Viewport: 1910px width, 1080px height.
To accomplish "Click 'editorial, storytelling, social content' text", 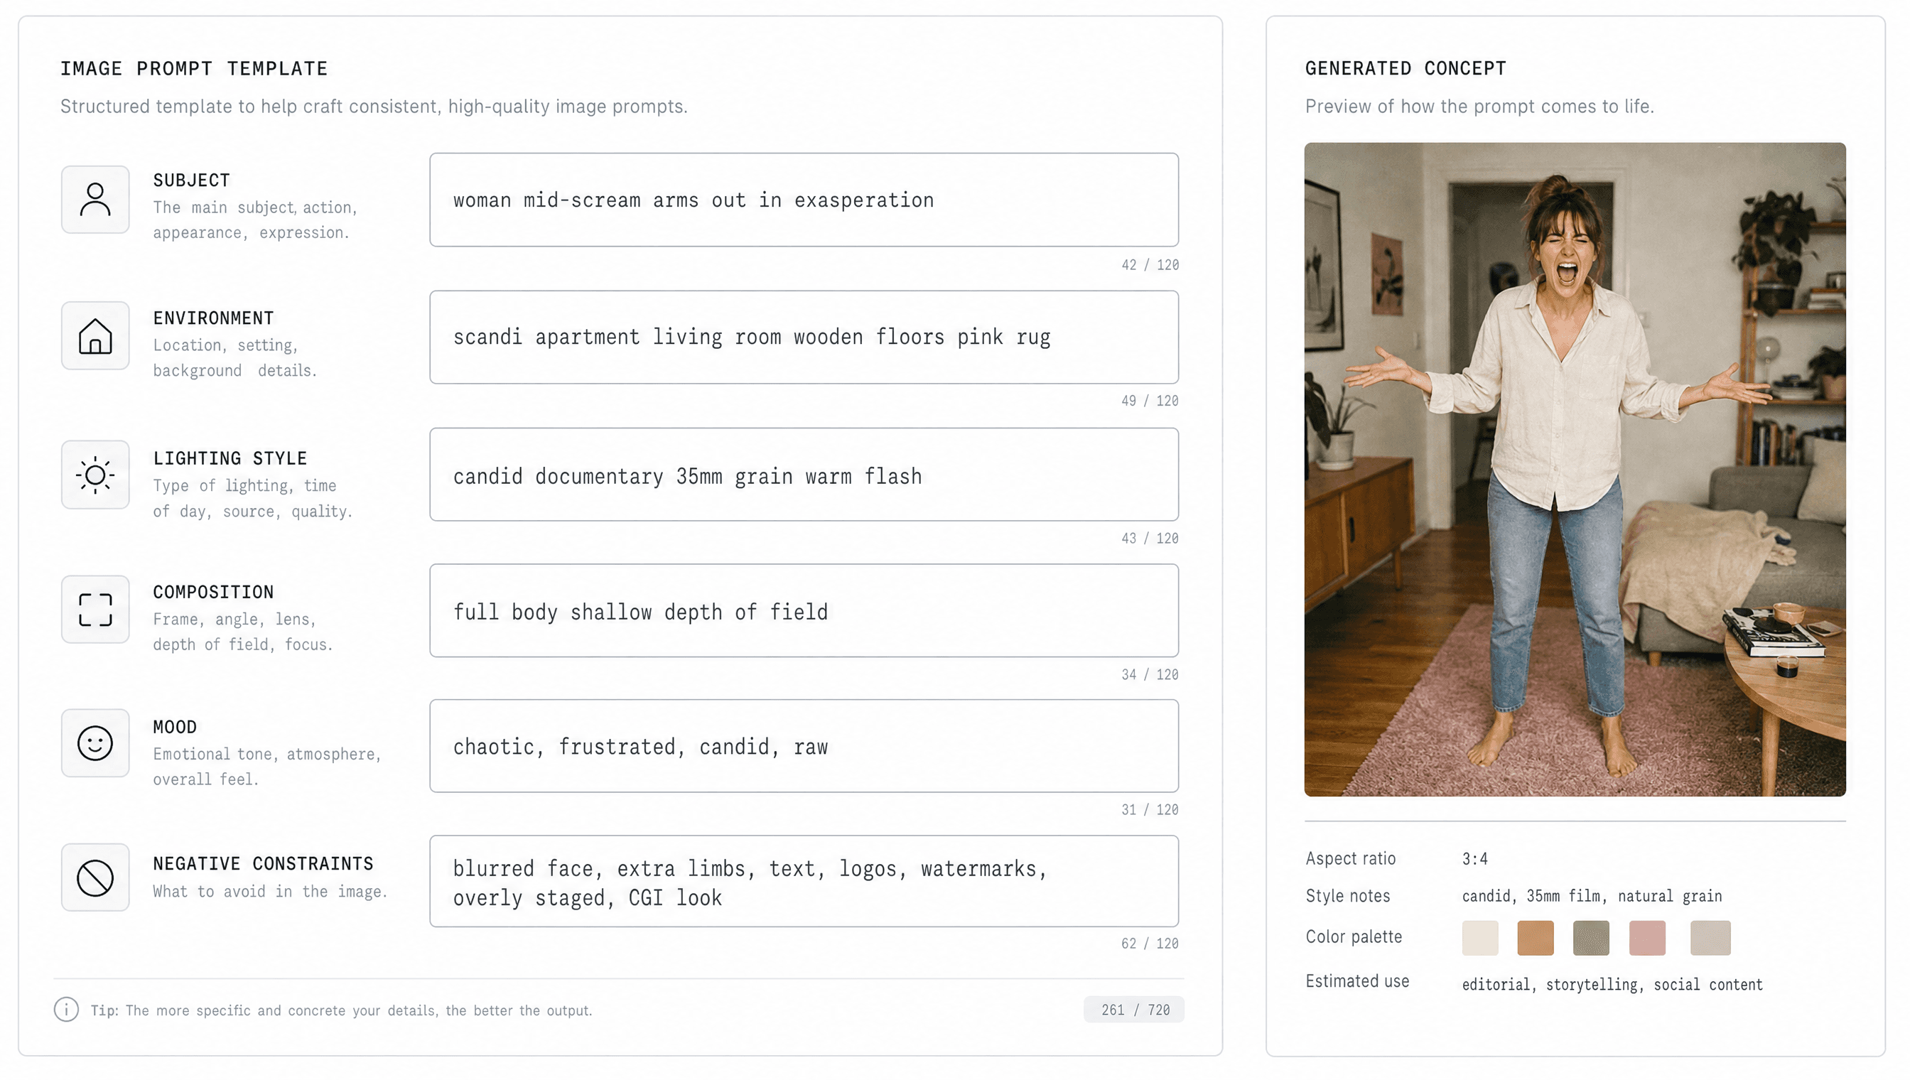I will tap(1612, 984).
